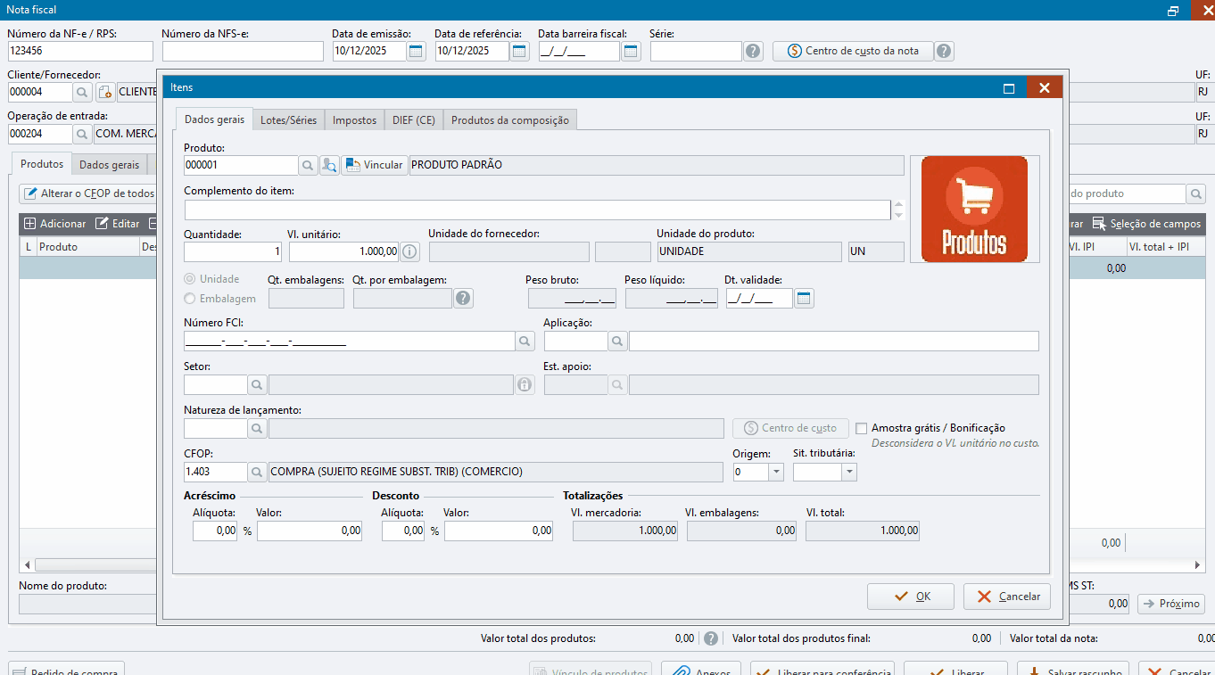Click the Cancelar button in Itens dialog
Image resolution: width=1215 pixels, height=675 pixels.
point(1006,597)
